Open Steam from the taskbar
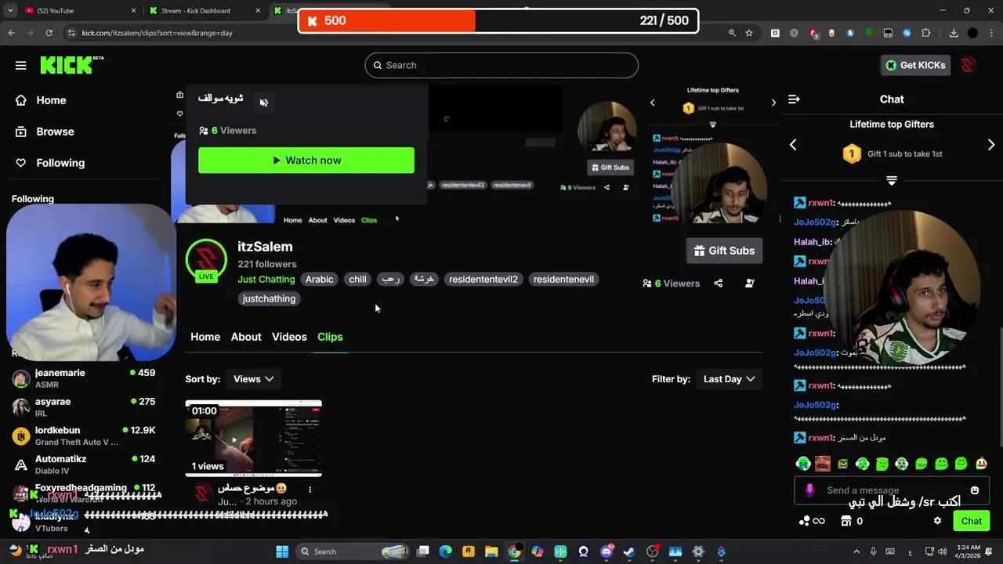This screenshot has width=1003, height=564. pyautogui.click(x=629, y=551)
